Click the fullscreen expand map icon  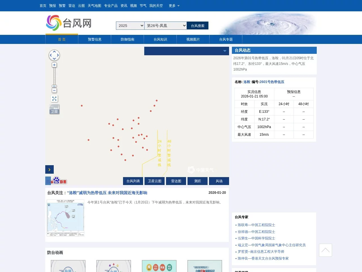pyautogui.click(x=54, y=99)
